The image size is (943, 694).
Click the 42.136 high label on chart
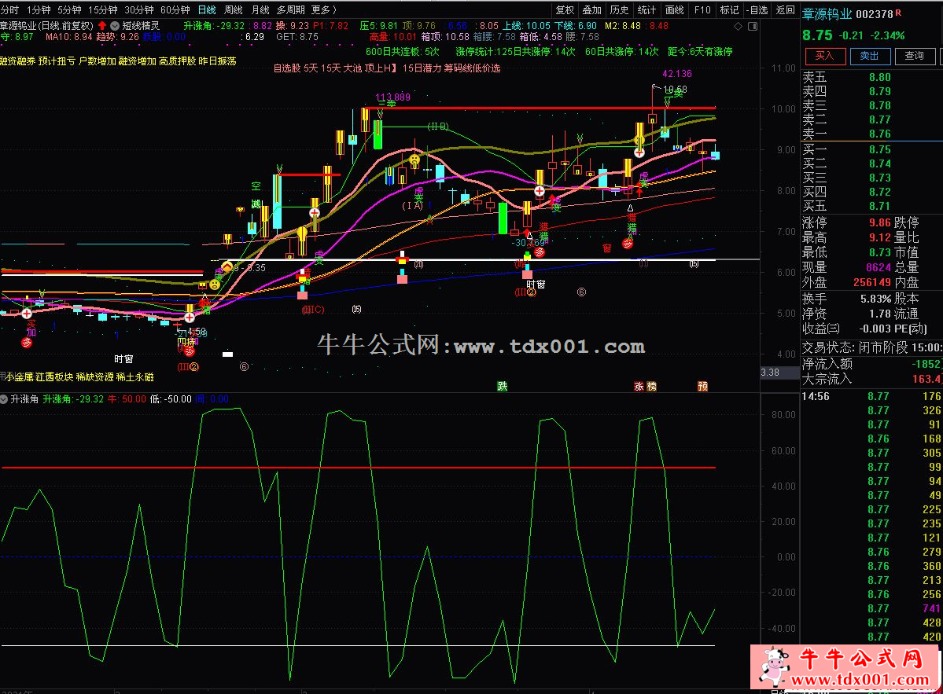pyautogui.click(x=676, y=74)
